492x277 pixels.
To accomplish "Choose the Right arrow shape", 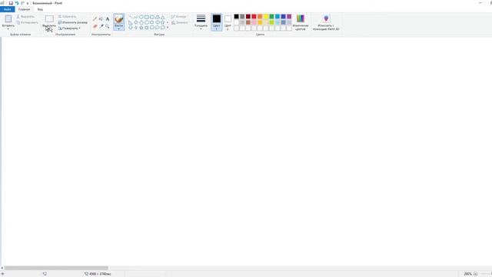I will click(152, 22).
